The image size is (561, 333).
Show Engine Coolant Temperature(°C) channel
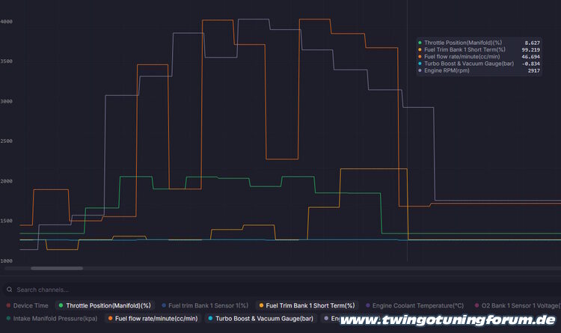tap(414, 305)
